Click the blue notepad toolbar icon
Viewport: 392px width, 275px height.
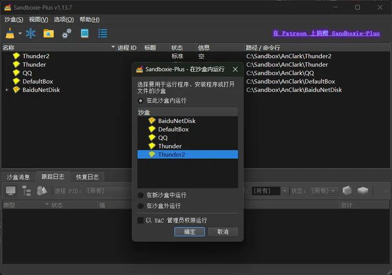[x=85, y=33]
